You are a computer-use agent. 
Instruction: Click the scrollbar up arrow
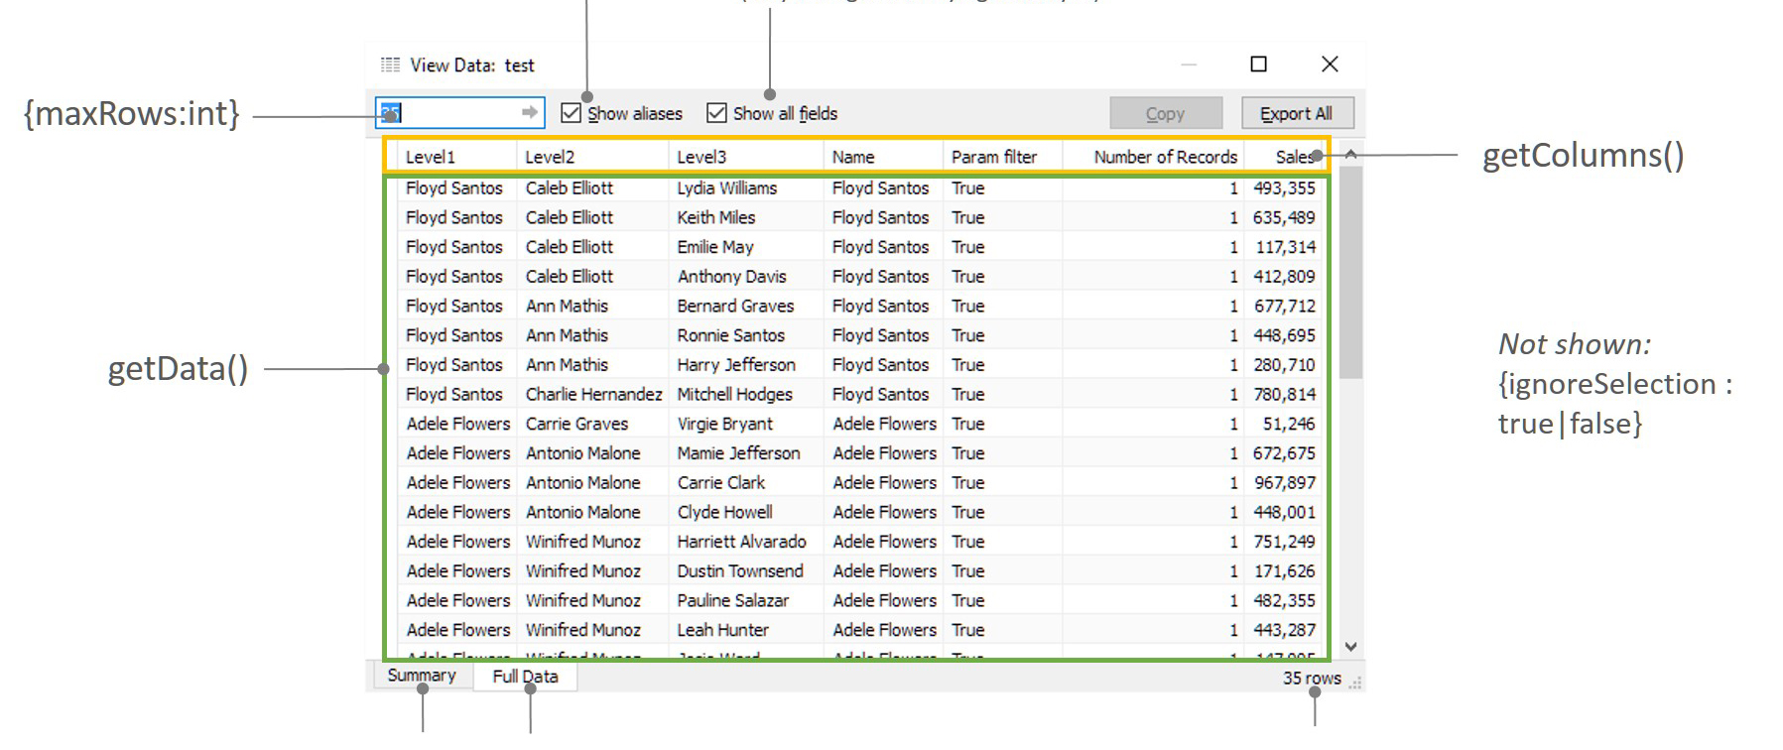tap(1350, 155)
